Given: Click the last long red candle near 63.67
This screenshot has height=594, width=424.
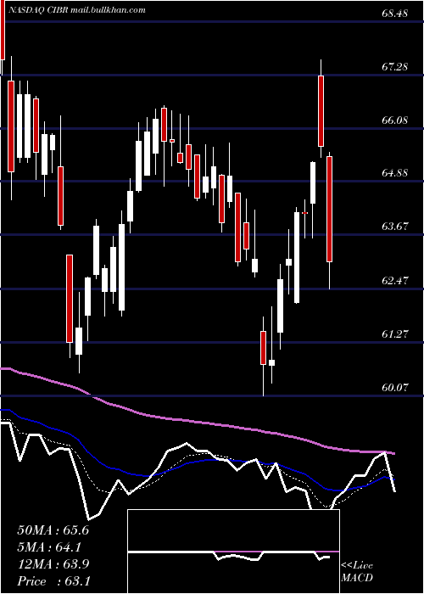Looking at the screenshot, I should tap(330, 209).
